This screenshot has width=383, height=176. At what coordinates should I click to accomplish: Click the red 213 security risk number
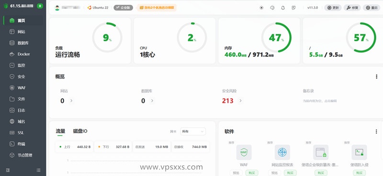(228, 100)
